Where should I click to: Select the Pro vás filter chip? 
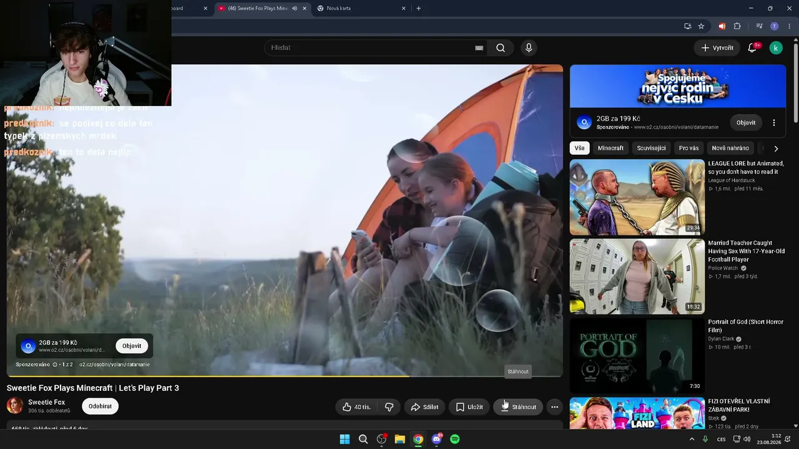coord(689,148)
